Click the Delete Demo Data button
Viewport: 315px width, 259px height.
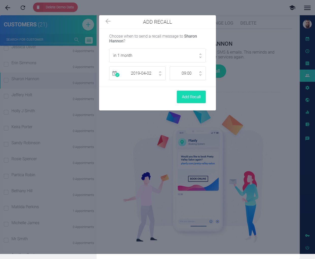click(x=55, y=7)
